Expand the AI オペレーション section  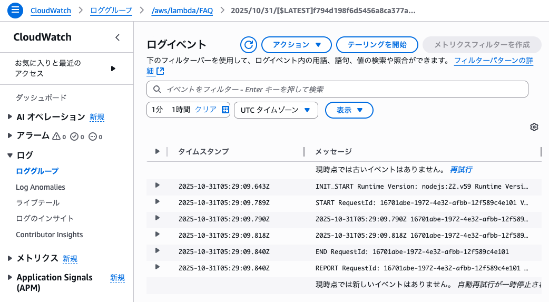[x=10, y=116]
